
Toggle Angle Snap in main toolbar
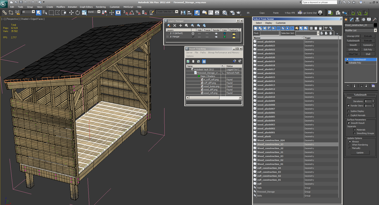point(132,12)
